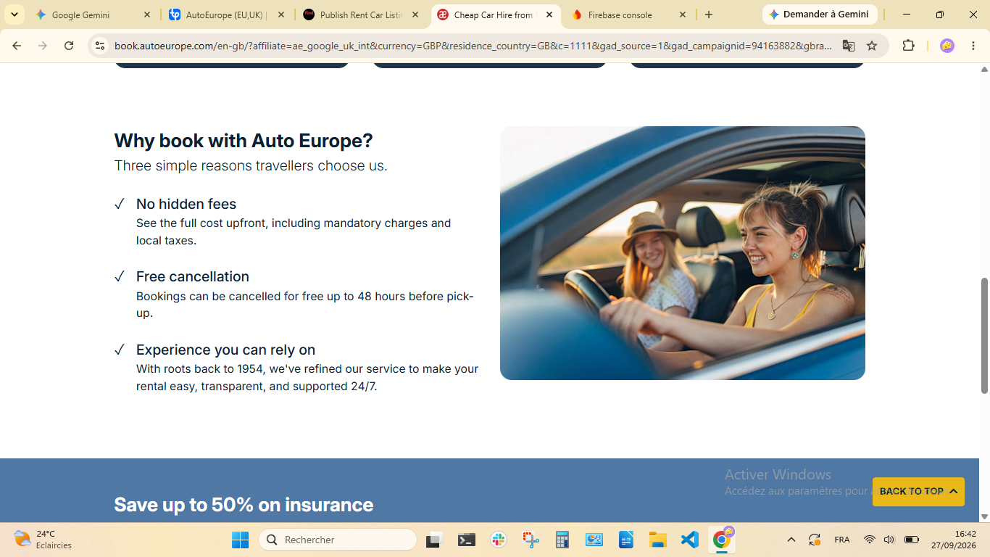The image size is (990, 557).
Task: Bookmark this page with the star
Action: pos(872,46)
